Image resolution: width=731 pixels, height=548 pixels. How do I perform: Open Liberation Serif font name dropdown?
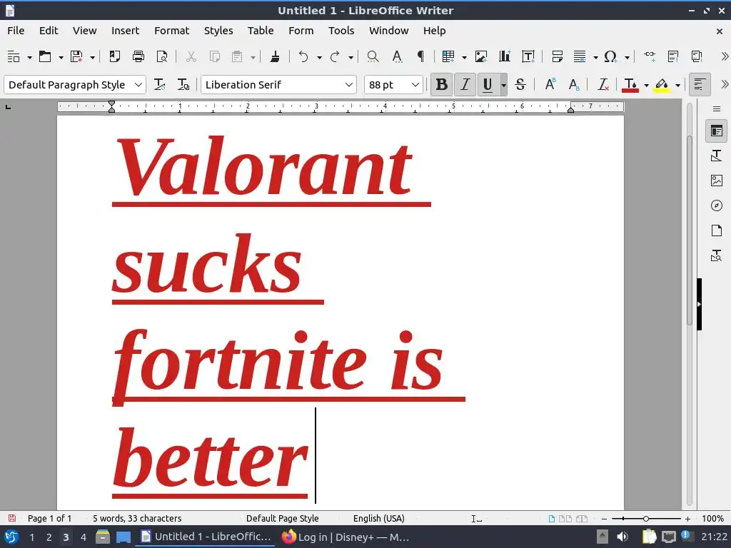coord(348,85)
